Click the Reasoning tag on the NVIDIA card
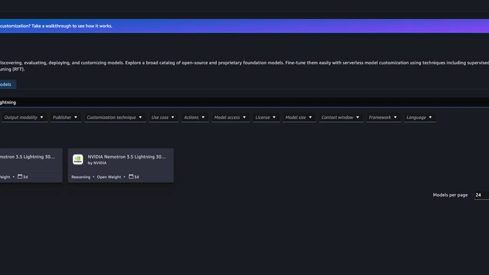Viewport: 489px width, 275px height. click(x=81, y=177)
